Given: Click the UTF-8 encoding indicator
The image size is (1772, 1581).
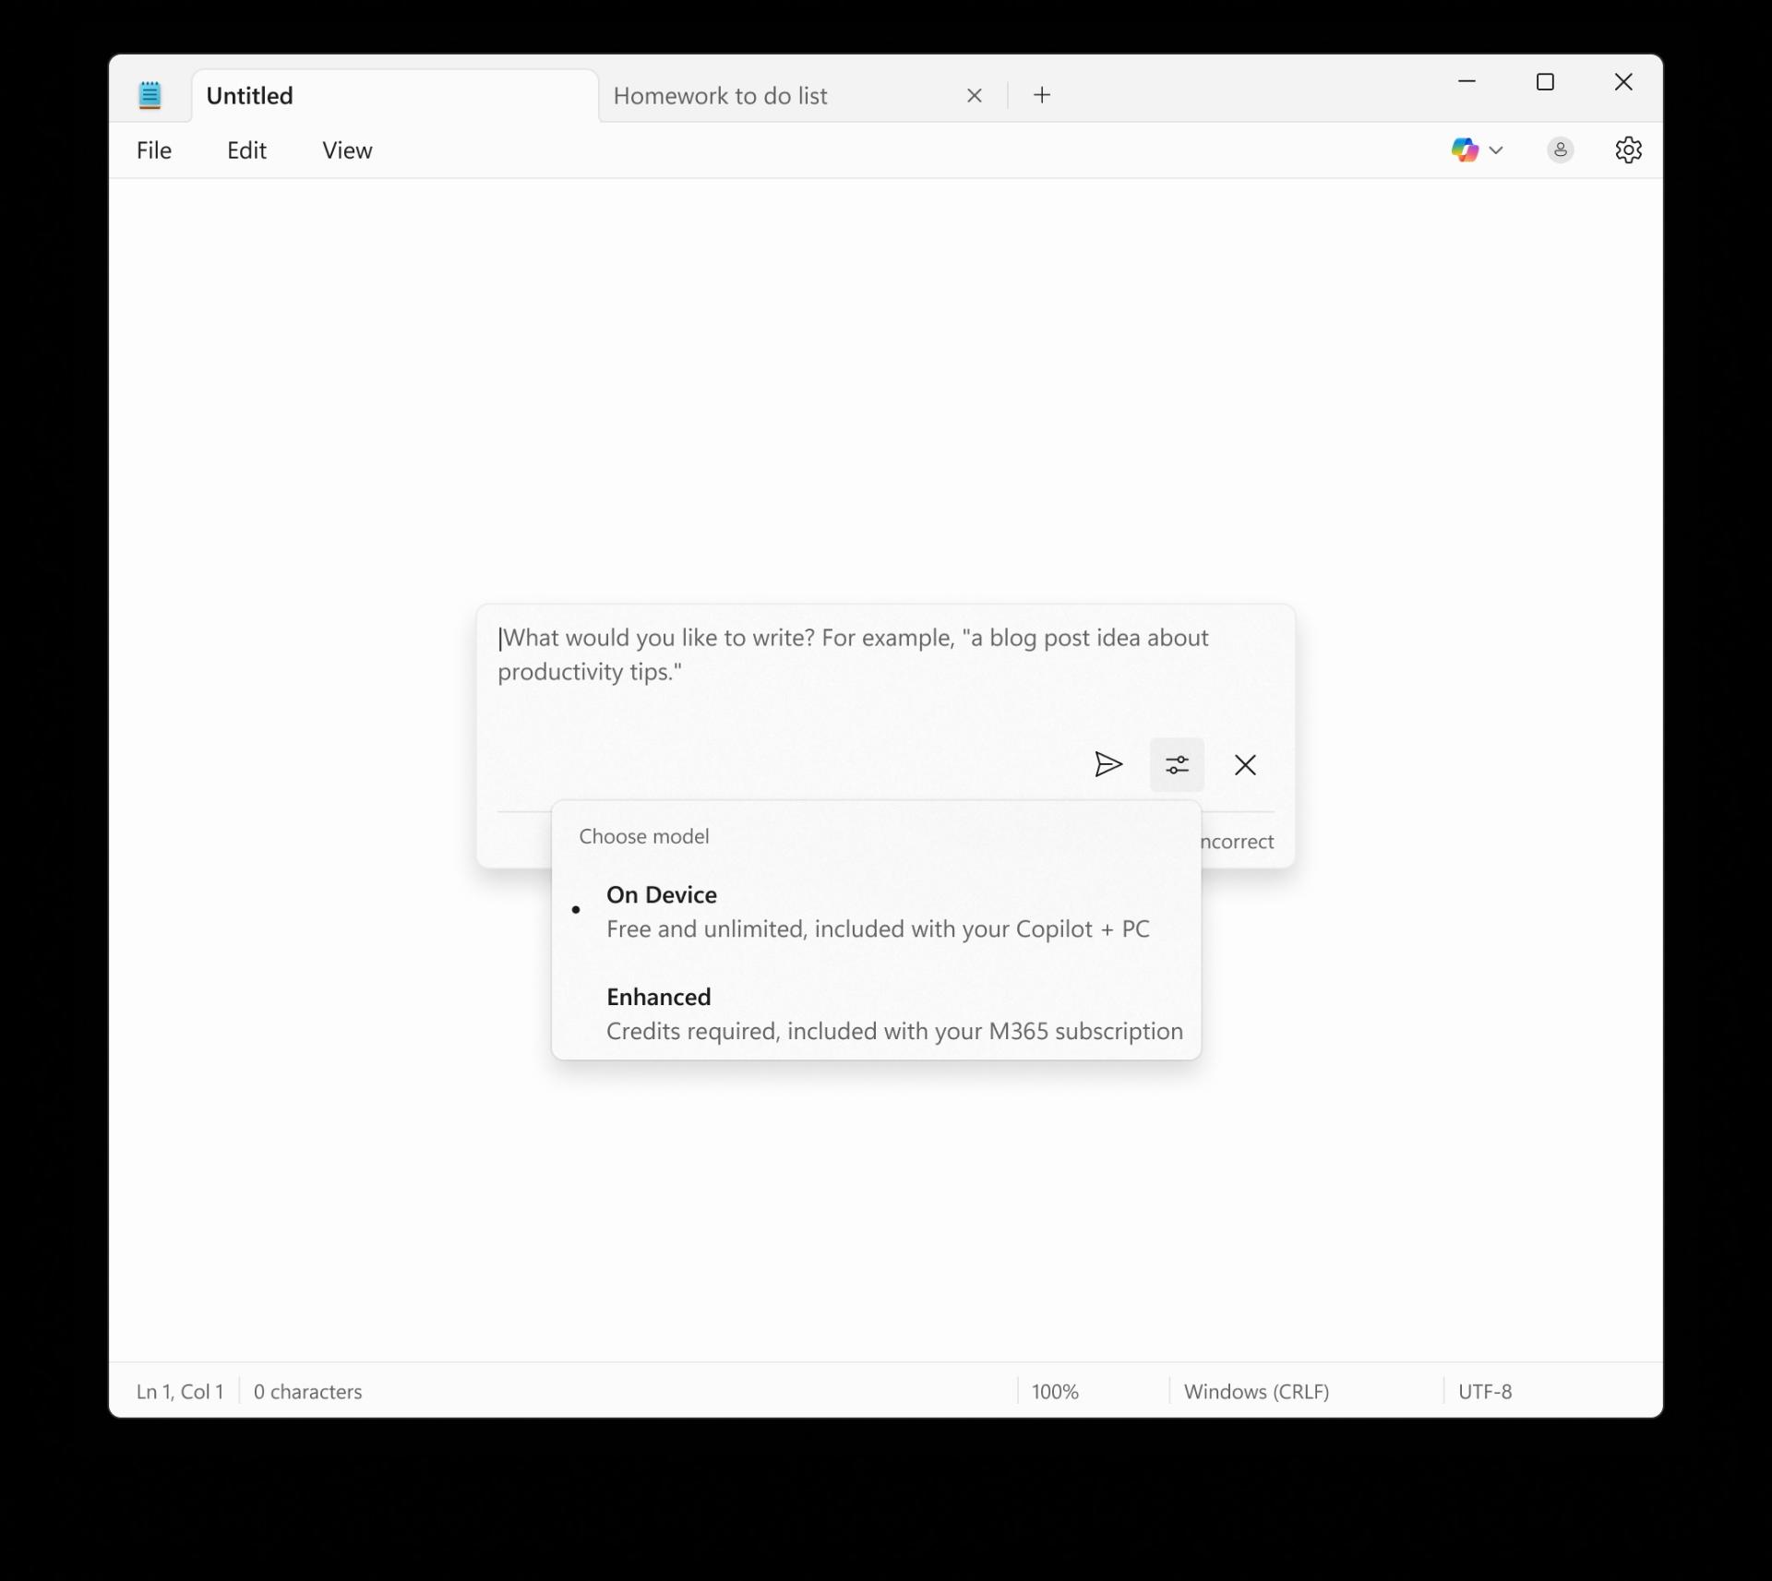Looking at the screenshot, I should coord(1485,1391).
